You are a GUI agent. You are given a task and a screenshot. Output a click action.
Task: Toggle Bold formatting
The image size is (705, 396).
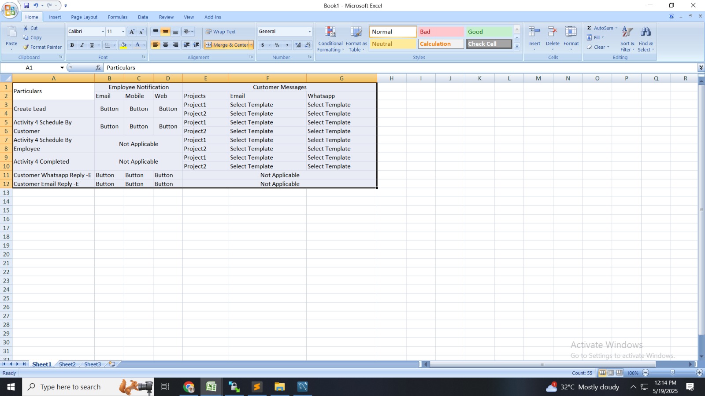(72, 45)
